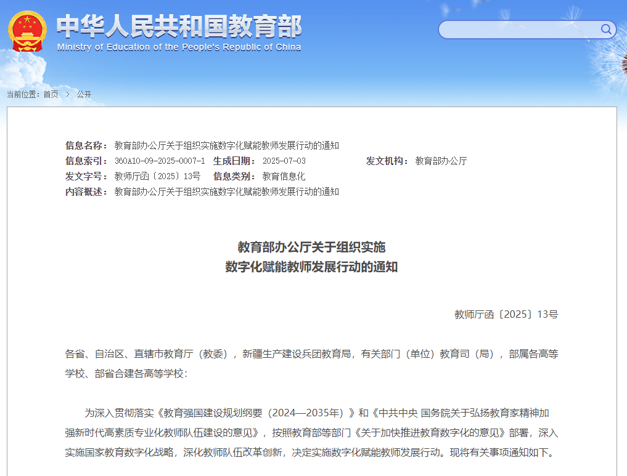Click inside the search input box

(x=519, y=30)
